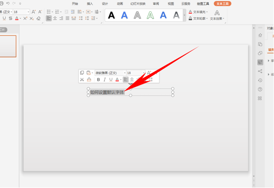This screenshot has width=274, height=188.
Task: Switch to the 云服务 ribbon tab
Action: click(186, 4)
